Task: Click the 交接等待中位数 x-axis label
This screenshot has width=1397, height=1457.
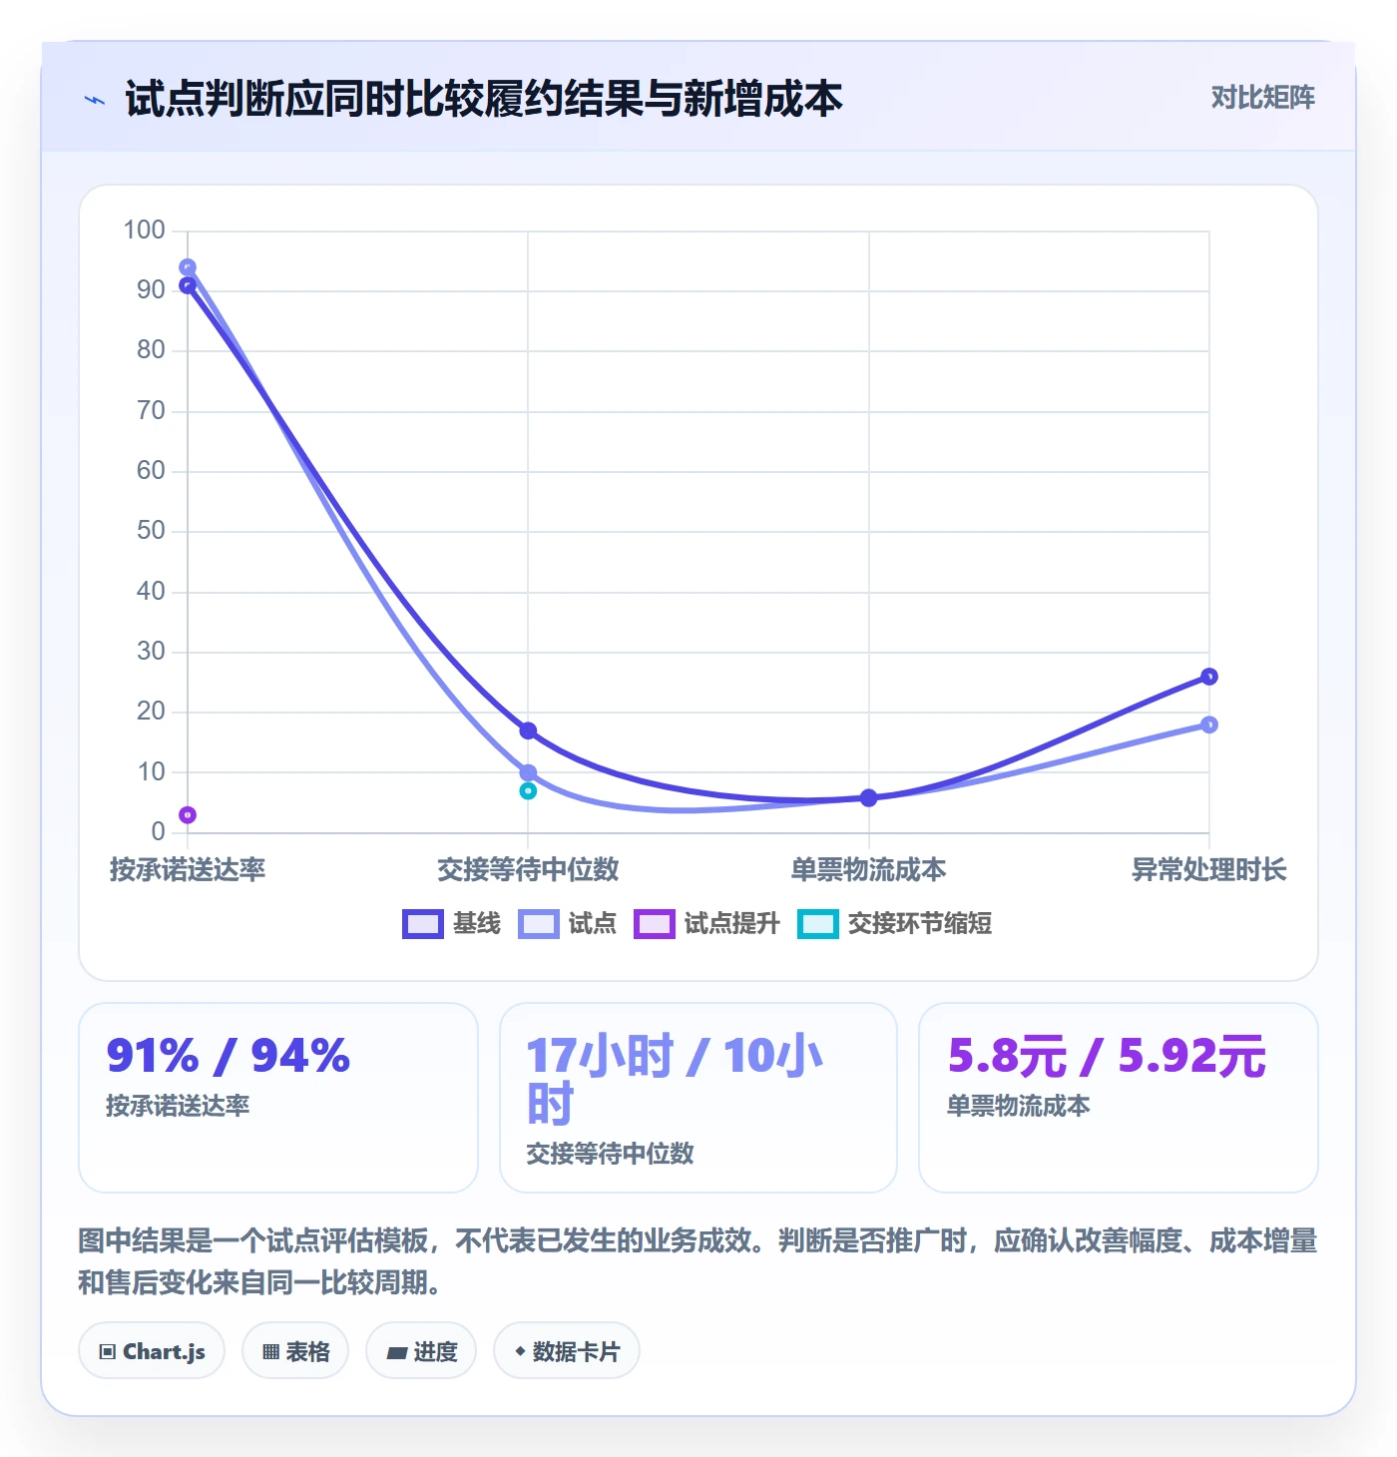Action: 528,870
